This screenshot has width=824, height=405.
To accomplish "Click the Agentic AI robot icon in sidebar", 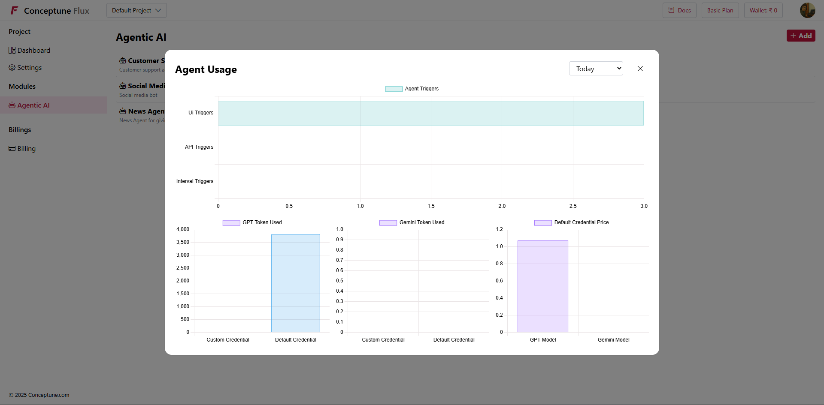I will point(12,105).
